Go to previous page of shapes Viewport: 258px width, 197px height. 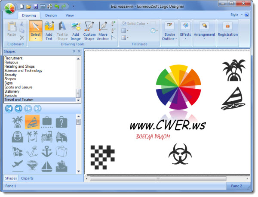pyautogui.click(x=18, y=109)
